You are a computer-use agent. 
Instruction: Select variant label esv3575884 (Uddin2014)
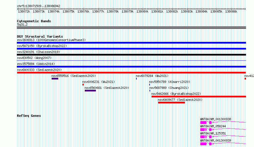[x=36, y=64]
